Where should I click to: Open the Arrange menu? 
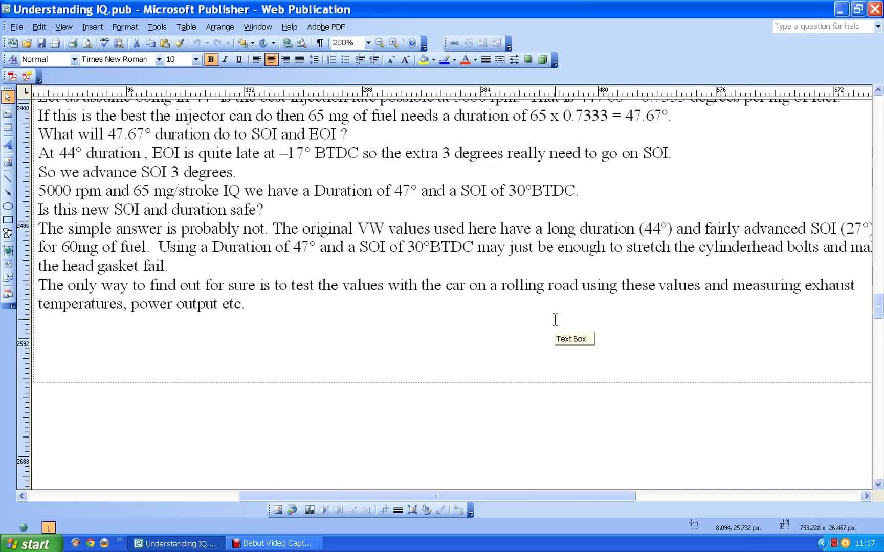219,27
